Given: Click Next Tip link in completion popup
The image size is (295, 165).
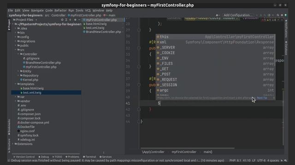Looking at the screenshot, I should pos(262,98).
